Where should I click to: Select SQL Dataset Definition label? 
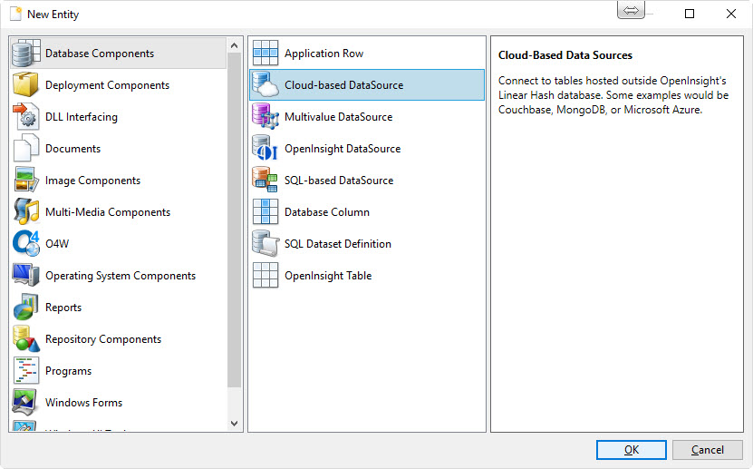point(338,244)
